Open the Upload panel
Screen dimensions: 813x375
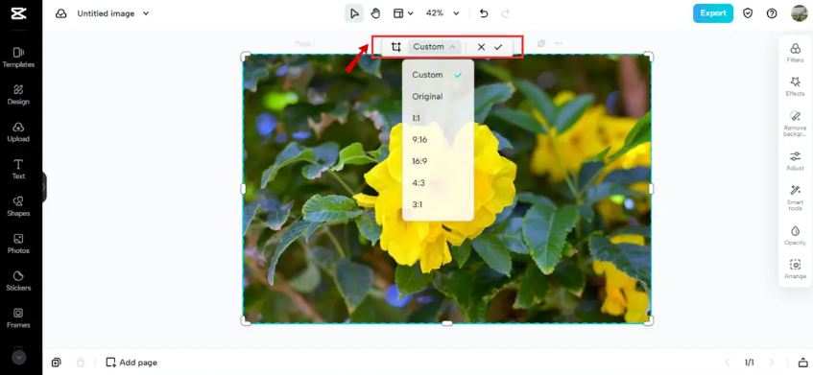pyautogui.click(x=18, y=132)
